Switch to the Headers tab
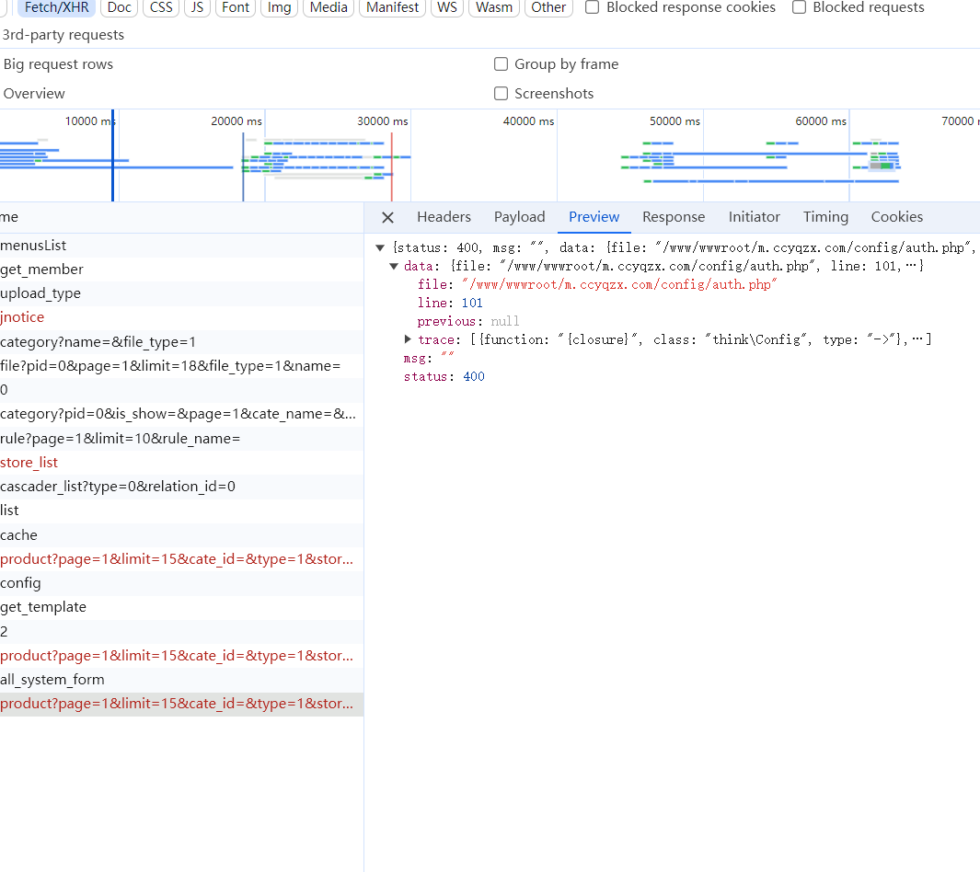This screenshot has height=872, width=980. (444, 217)
